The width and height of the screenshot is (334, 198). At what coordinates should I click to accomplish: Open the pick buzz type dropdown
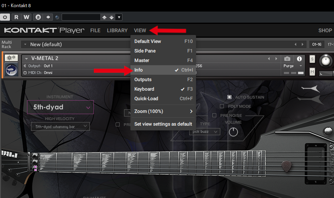[204, 132]
